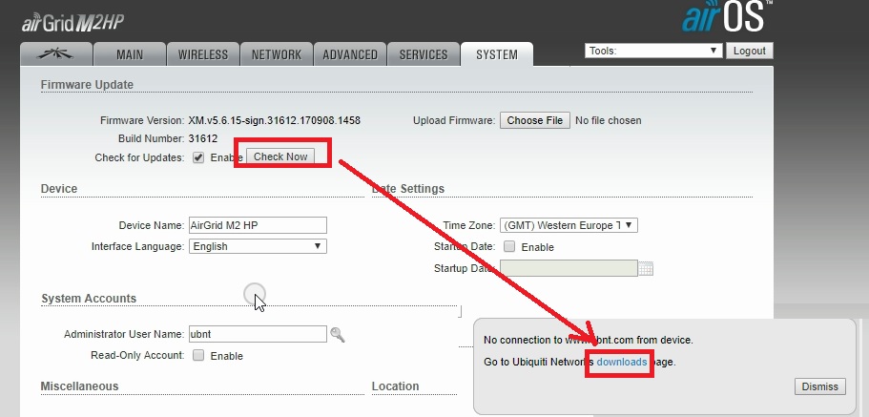Go to the NETWORK tab
The height and width of the screenshot is (417, 869).
coord(276,54)
